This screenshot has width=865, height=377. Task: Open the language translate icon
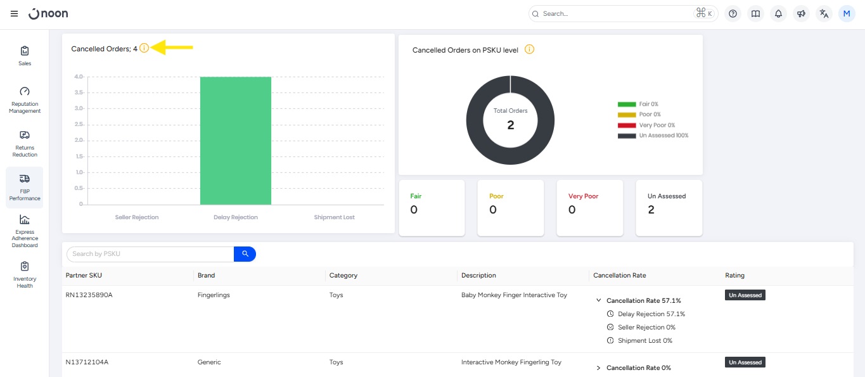tap(824, 13)
